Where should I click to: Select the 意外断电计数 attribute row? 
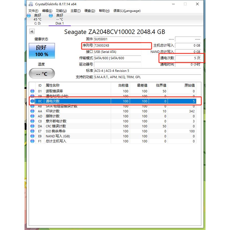click(x=113, y=121)
